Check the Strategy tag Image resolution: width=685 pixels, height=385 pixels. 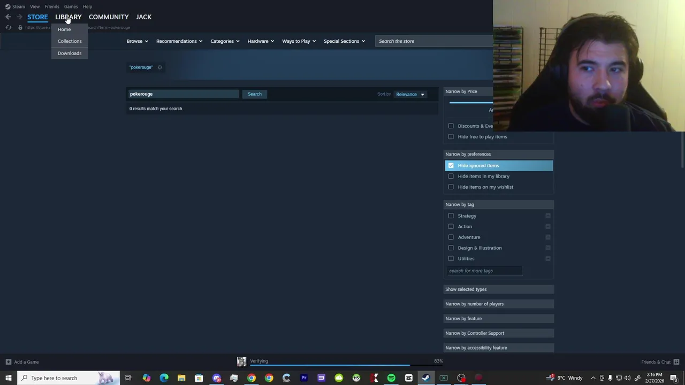click(451, 216)
